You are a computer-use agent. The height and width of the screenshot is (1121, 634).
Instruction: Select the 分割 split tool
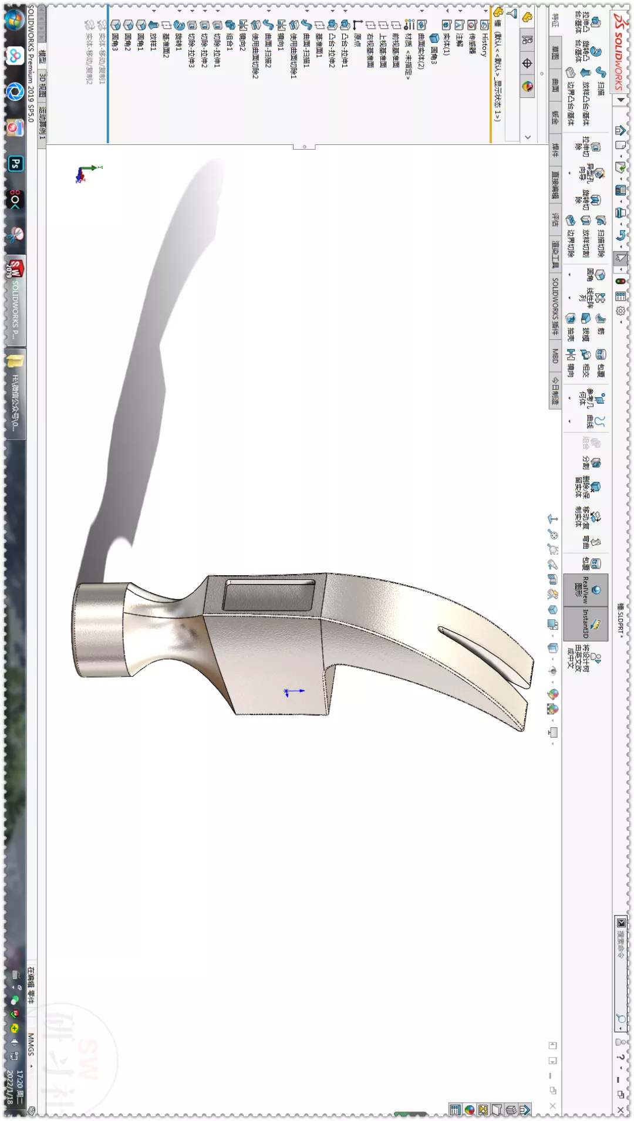click(x=591, y=462)
